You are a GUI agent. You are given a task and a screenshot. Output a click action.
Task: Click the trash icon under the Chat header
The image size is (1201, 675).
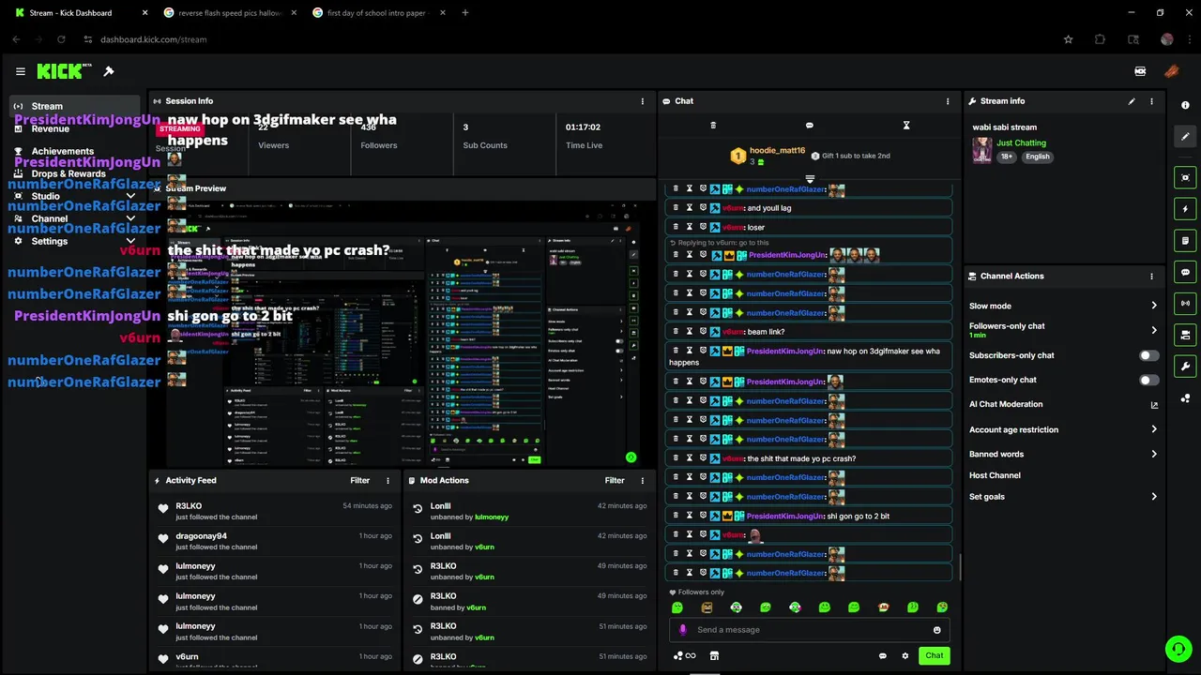[x=713, y=125]
